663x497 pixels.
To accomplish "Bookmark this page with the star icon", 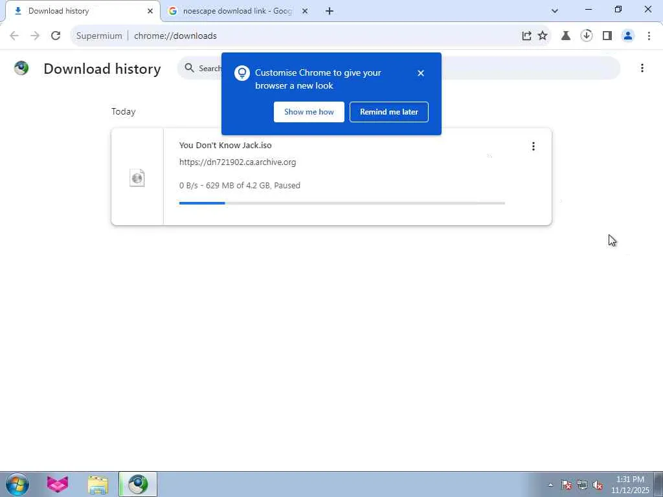I will click(x=543, y=36).
